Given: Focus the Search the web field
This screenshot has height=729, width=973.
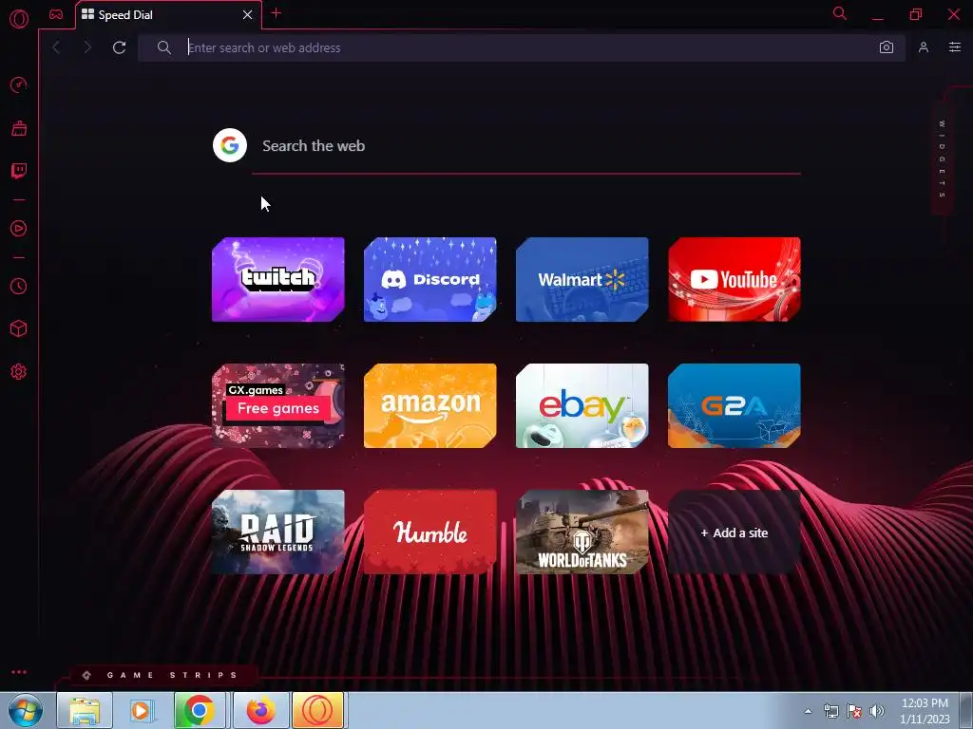Looking at the screenshot, I should click(525, 146).
